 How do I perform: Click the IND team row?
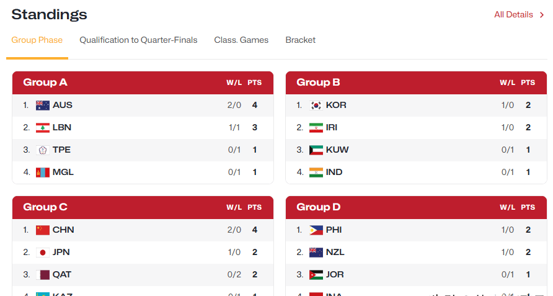click(416, 172)
